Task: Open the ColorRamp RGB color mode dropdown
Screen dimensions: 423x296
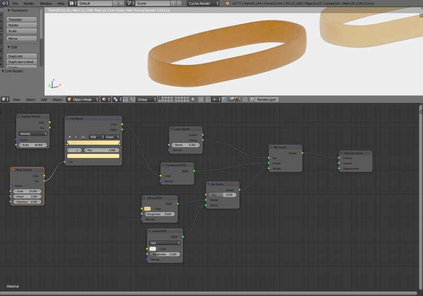Action: coord(96,137)
